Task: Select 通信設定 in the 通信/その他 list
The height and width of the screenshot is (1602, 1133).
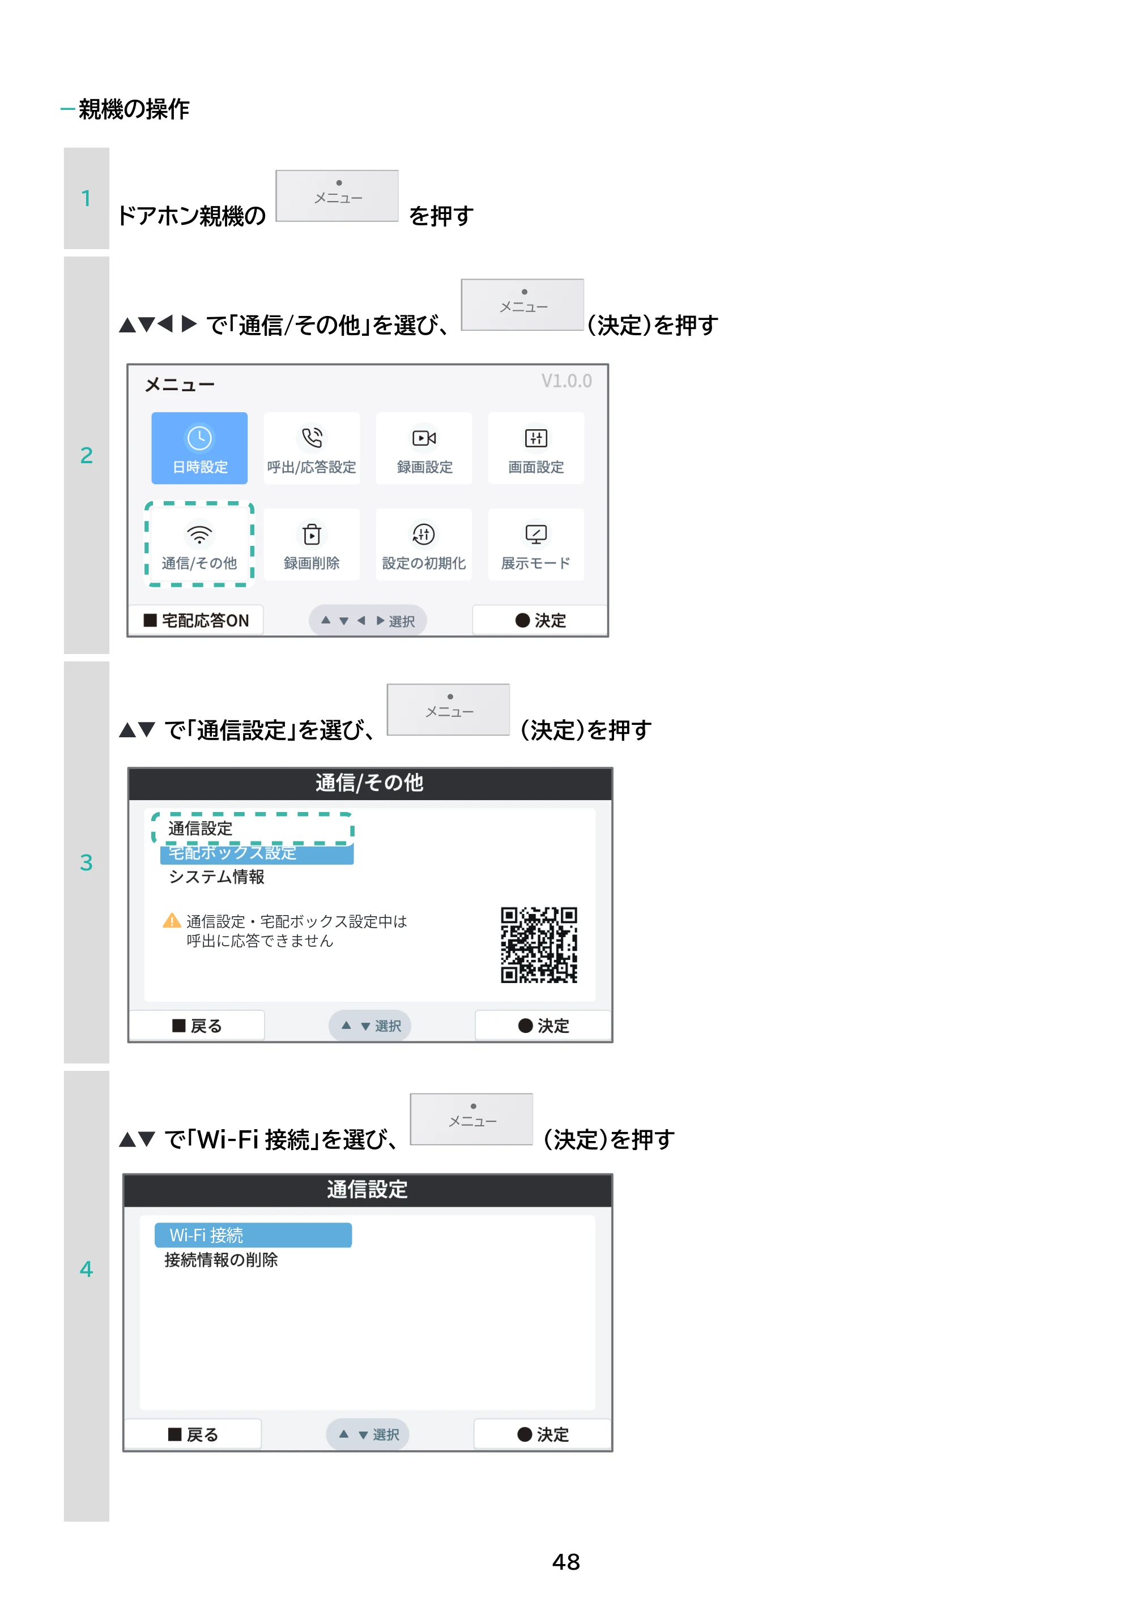Action: click(253, 828)
